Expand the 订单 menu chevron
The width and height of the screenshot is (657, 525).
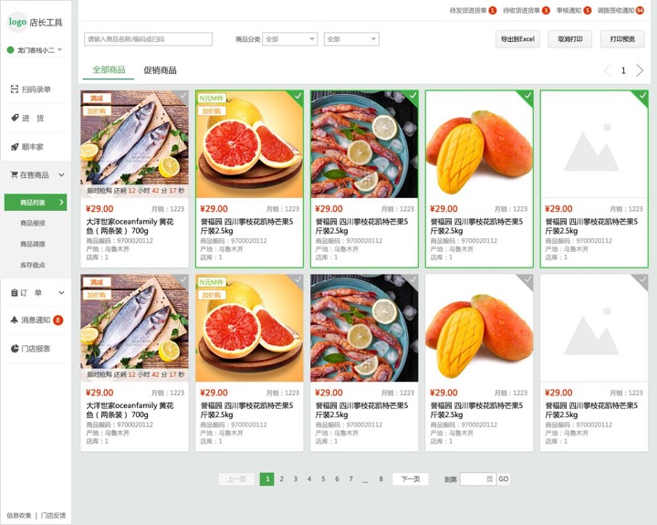pyautogui.click(x=62, y=293)
